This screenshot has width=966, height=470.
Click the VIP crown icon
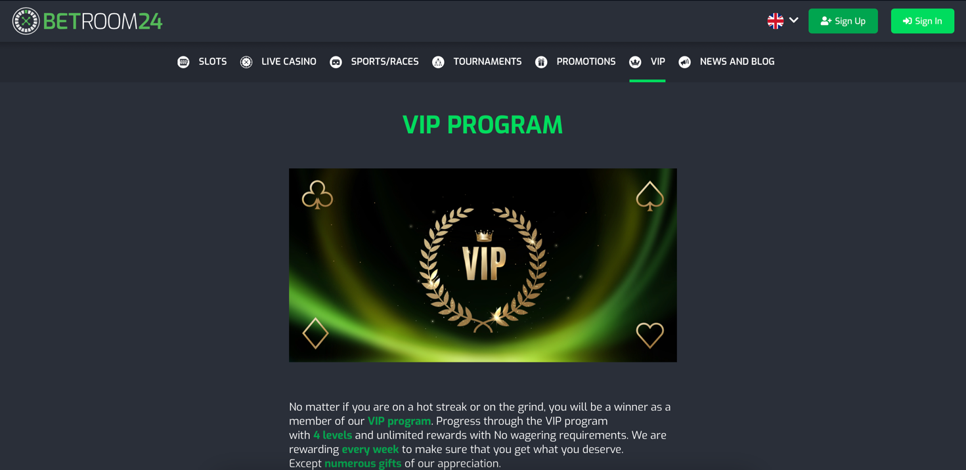point(635,62)
